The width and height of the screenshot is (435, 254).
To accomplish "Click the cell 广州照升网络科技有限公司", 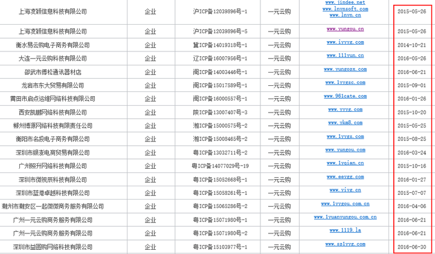I will tap(53, 166).
